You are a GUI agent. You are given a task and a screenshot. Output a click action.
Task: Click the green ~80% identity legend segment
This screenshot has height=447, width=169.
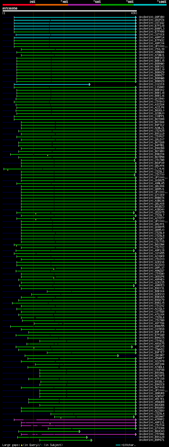pos(117,5)
